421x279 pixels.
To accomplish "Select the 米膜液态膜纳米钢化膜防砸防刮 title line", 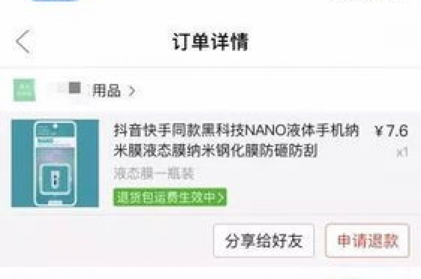I will coord(215,150).
